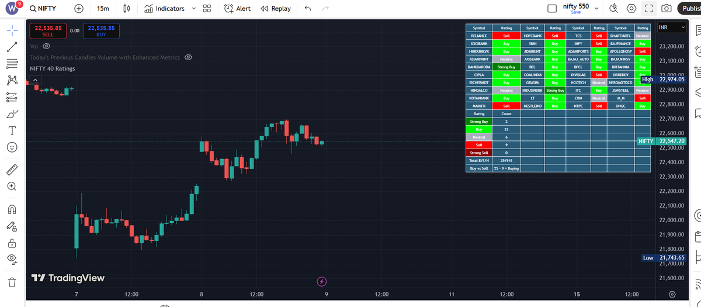Click the High 22,974.05 price label
Image resolution: width=701 pixels, height=307 pixels.
pyautogui.click(x=663, y=80)
